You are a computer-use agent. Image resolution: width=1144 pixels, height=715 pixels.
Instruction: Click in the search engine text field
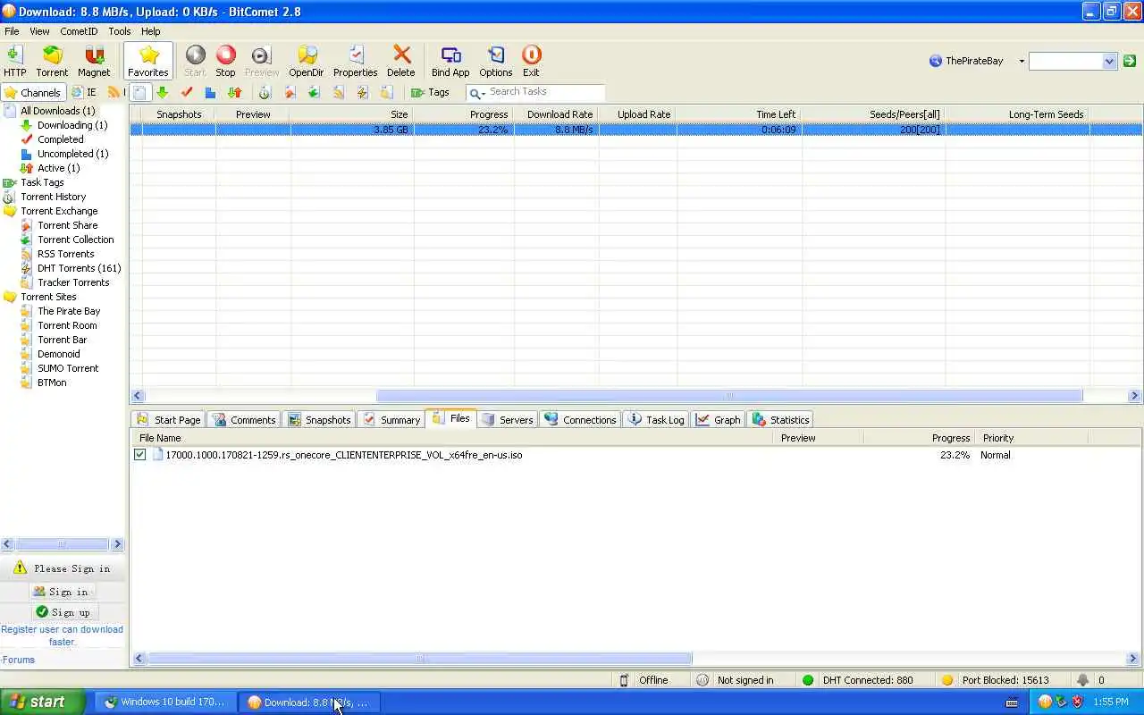(x=1065, y=61)
